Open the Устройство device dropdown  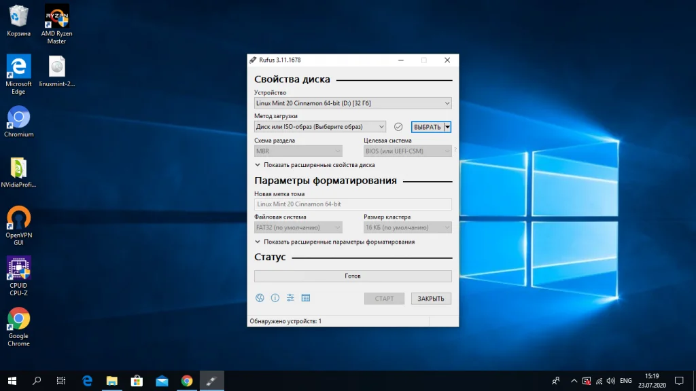click(x=353, y=103)
